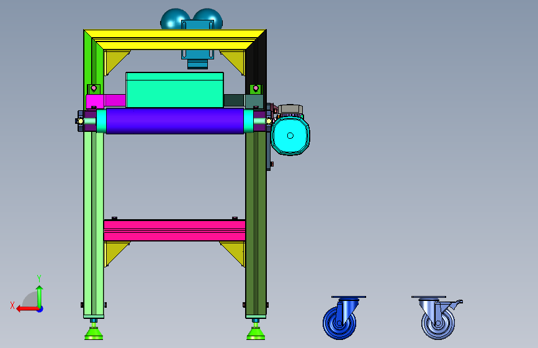This screenshot has width=538, height=348.
Task: Select the cyan collar at roller's left end
Action: (x=102, y=121)
